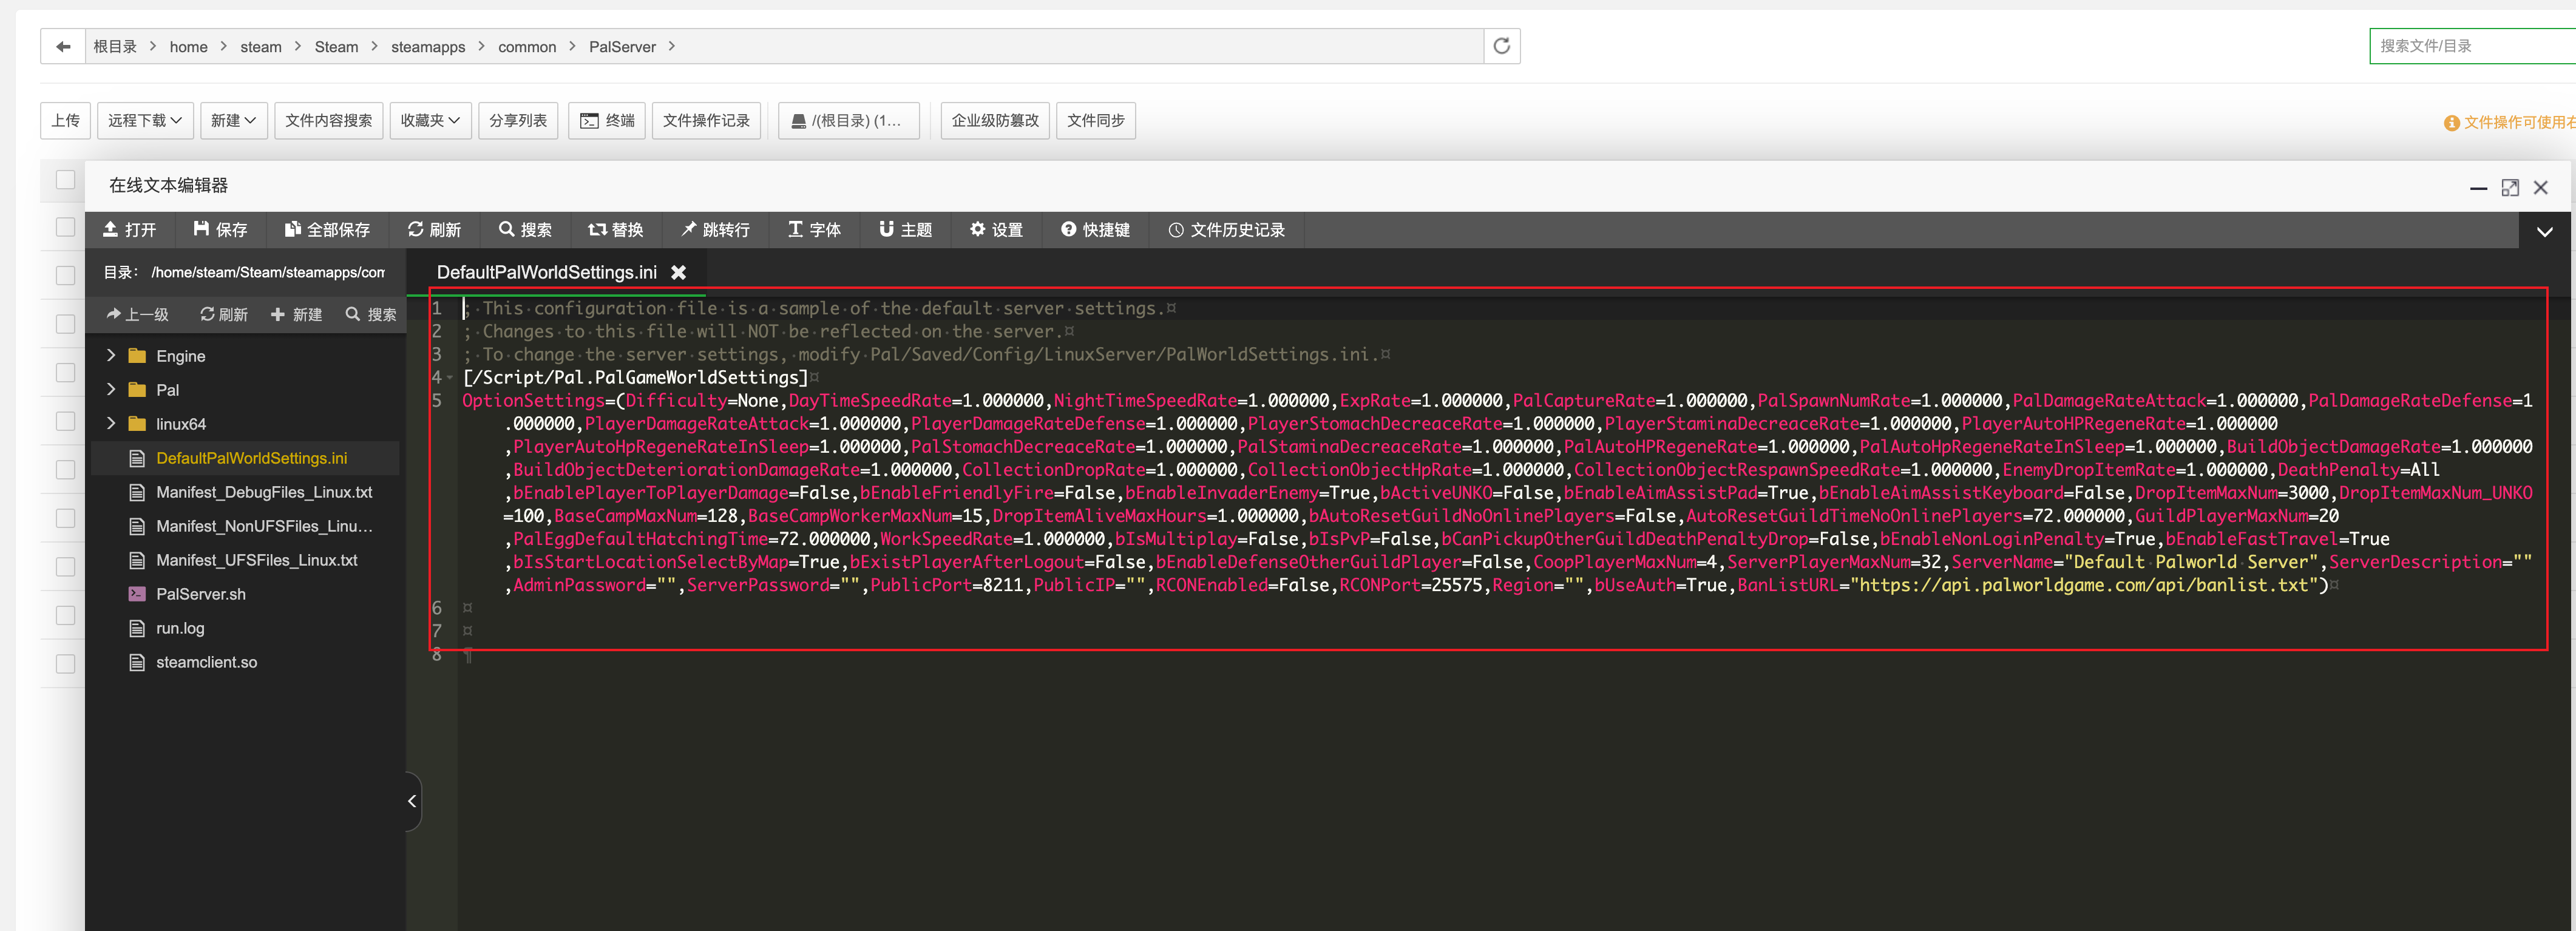
Task: Tick the topmost file list checkbox
Action: tap(66, 180)
